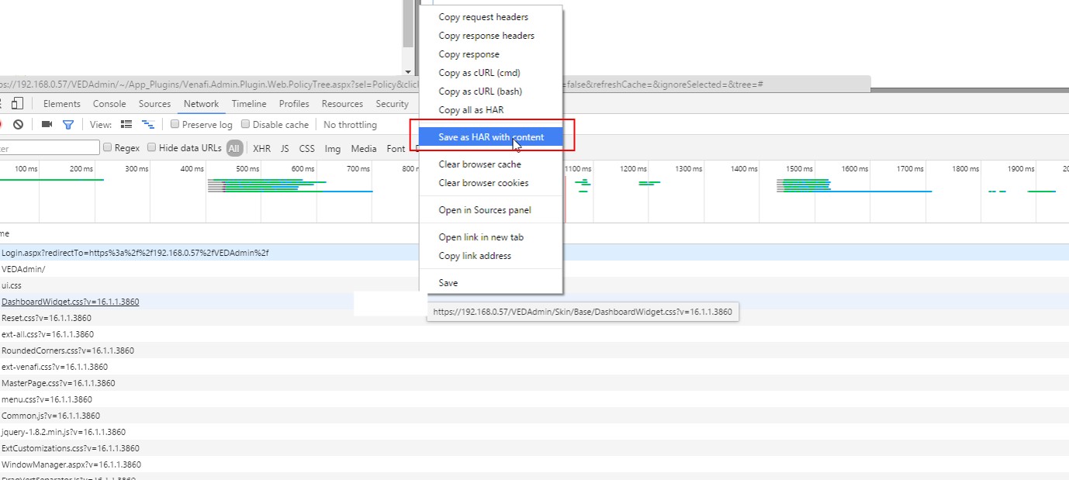Select the All filter pill
The width and height of the screenshot is (1069, 480).
coord(234,148)
